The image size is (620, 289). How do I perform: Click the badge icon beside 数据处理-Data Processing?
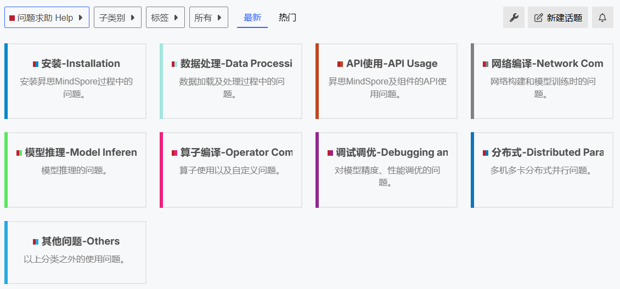point(174,64)
